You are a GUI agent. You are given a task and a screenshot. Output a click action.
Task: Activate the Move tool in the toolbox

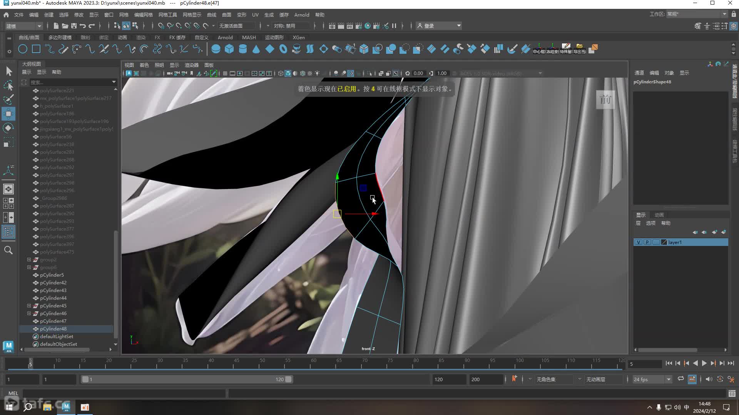tap(8, 114)
